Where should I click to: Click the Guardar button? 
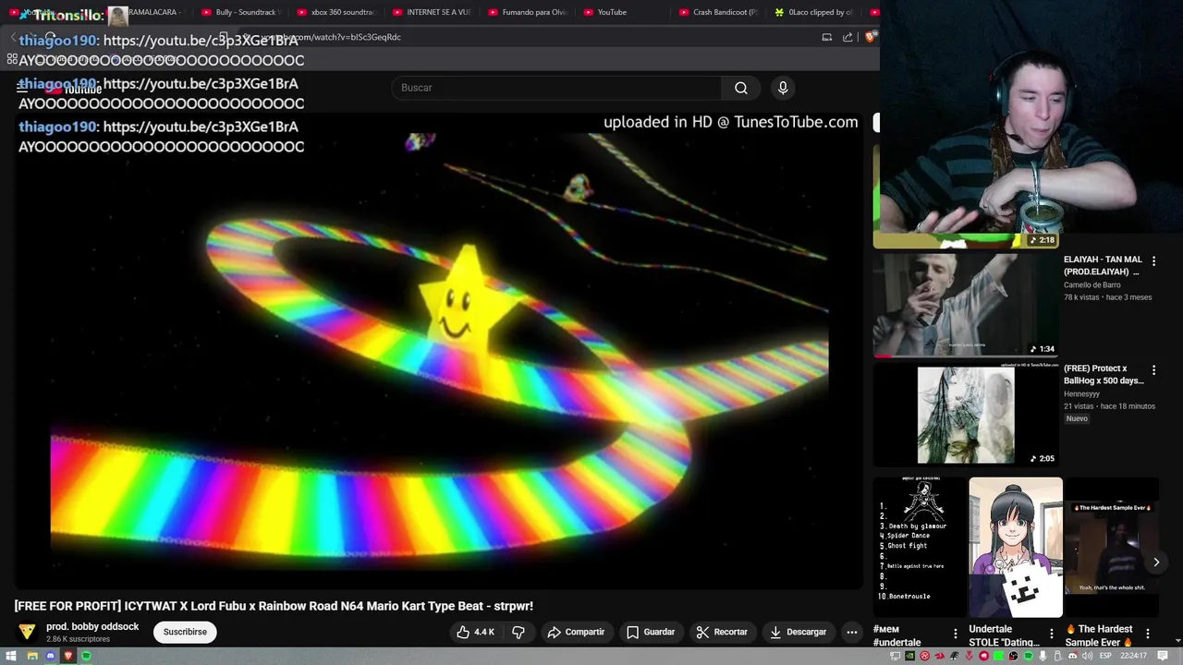coord(651,632)
